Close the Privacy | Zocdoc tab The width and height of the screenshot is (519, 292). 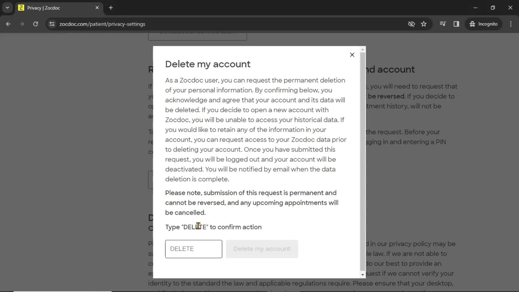[x=97, y=8]
